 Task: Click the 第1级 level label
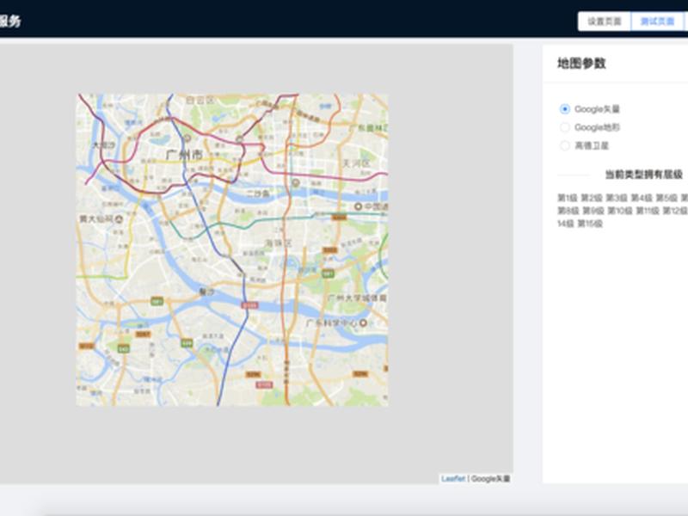pos(567,199)
